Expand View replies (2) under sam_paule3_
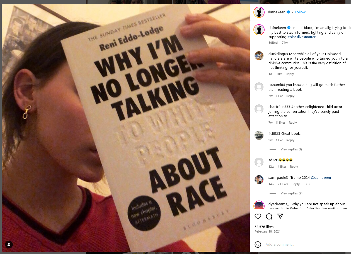The height and width of the screenshot is (254, 351). [x=291, y=193]
